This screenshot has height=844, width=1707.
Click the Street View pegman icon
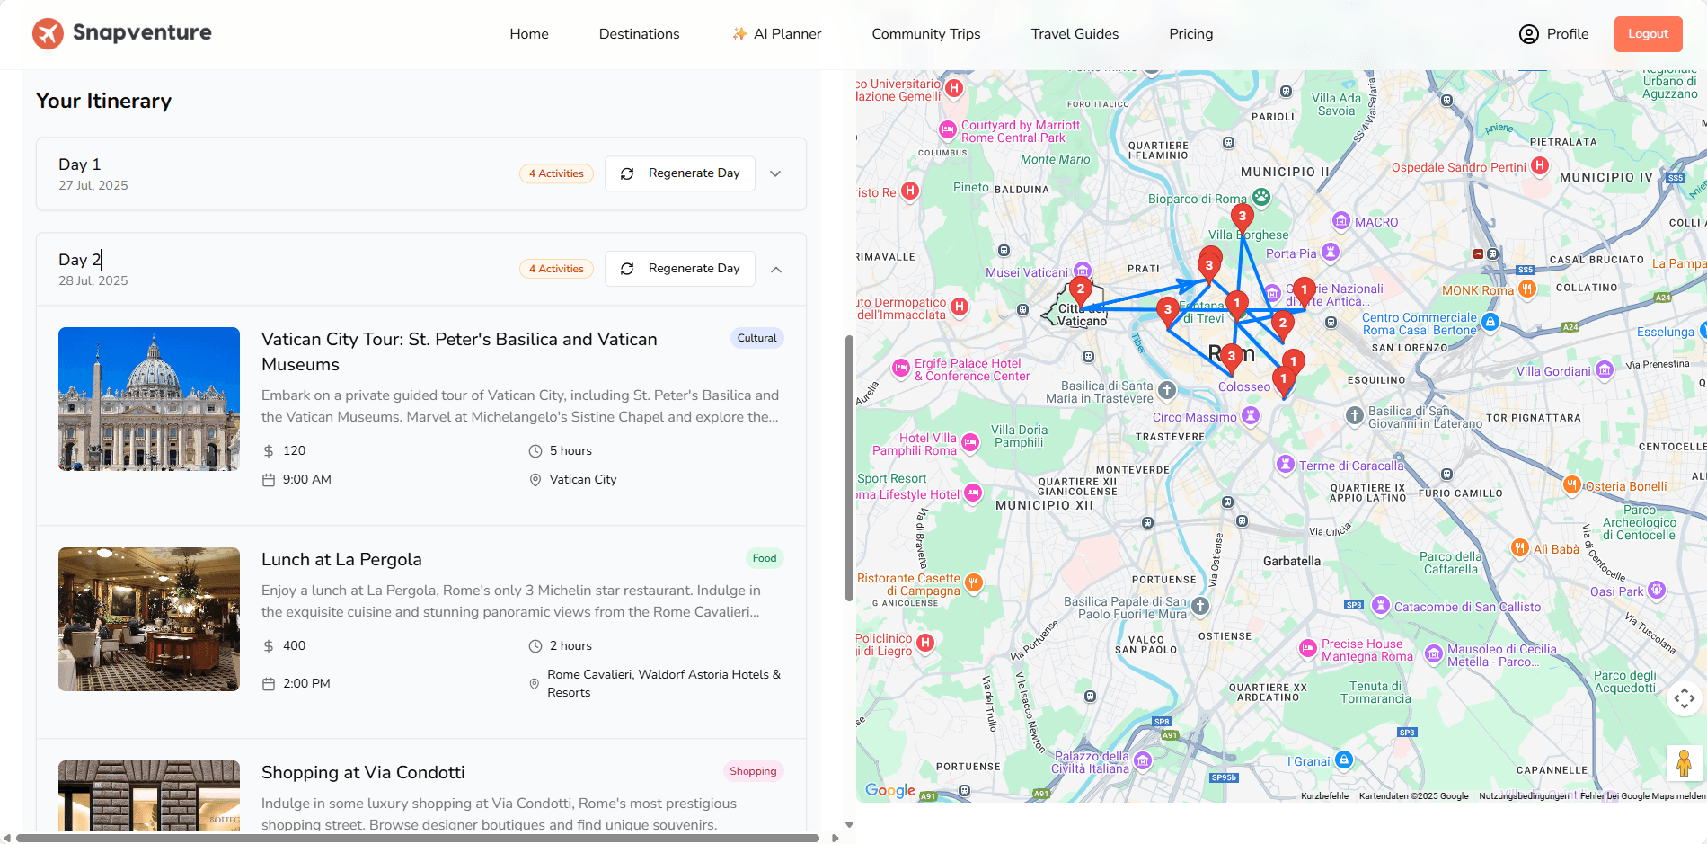[1685, 763]
